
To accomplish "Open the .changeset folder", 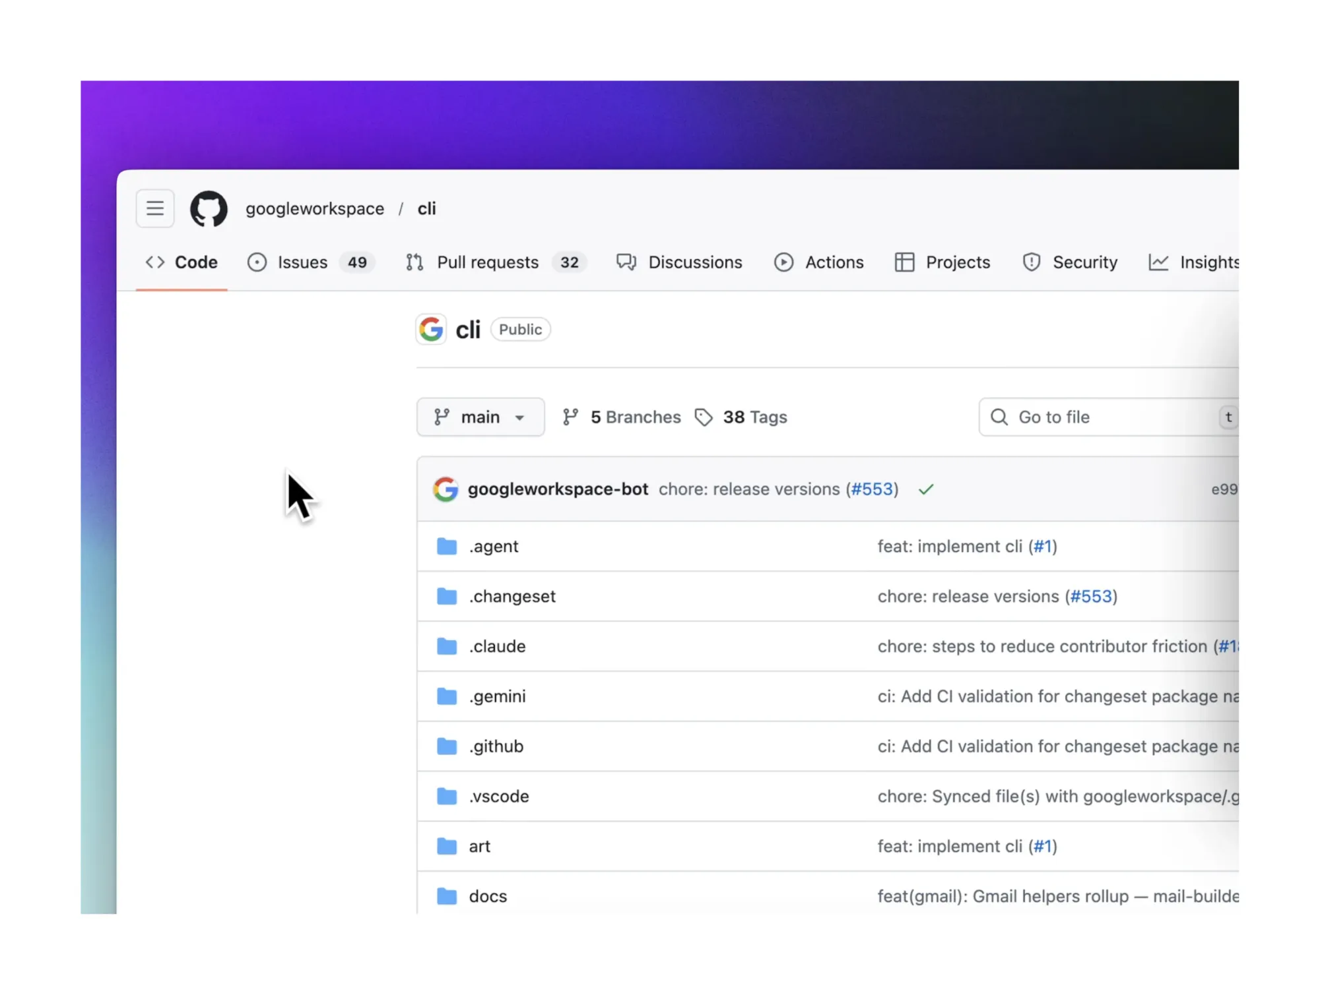I will pyautogui.click(x=512, y=597).
